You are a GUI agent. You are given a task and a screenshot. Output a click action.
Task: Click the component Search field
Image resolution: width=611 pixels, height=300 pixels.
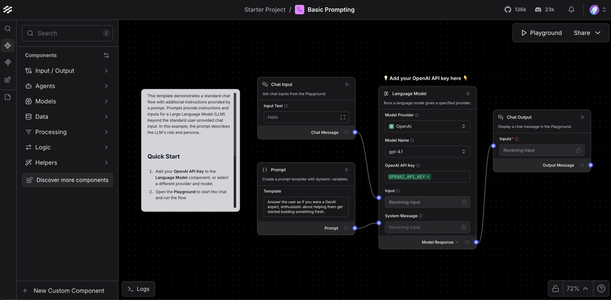(67, 33)
